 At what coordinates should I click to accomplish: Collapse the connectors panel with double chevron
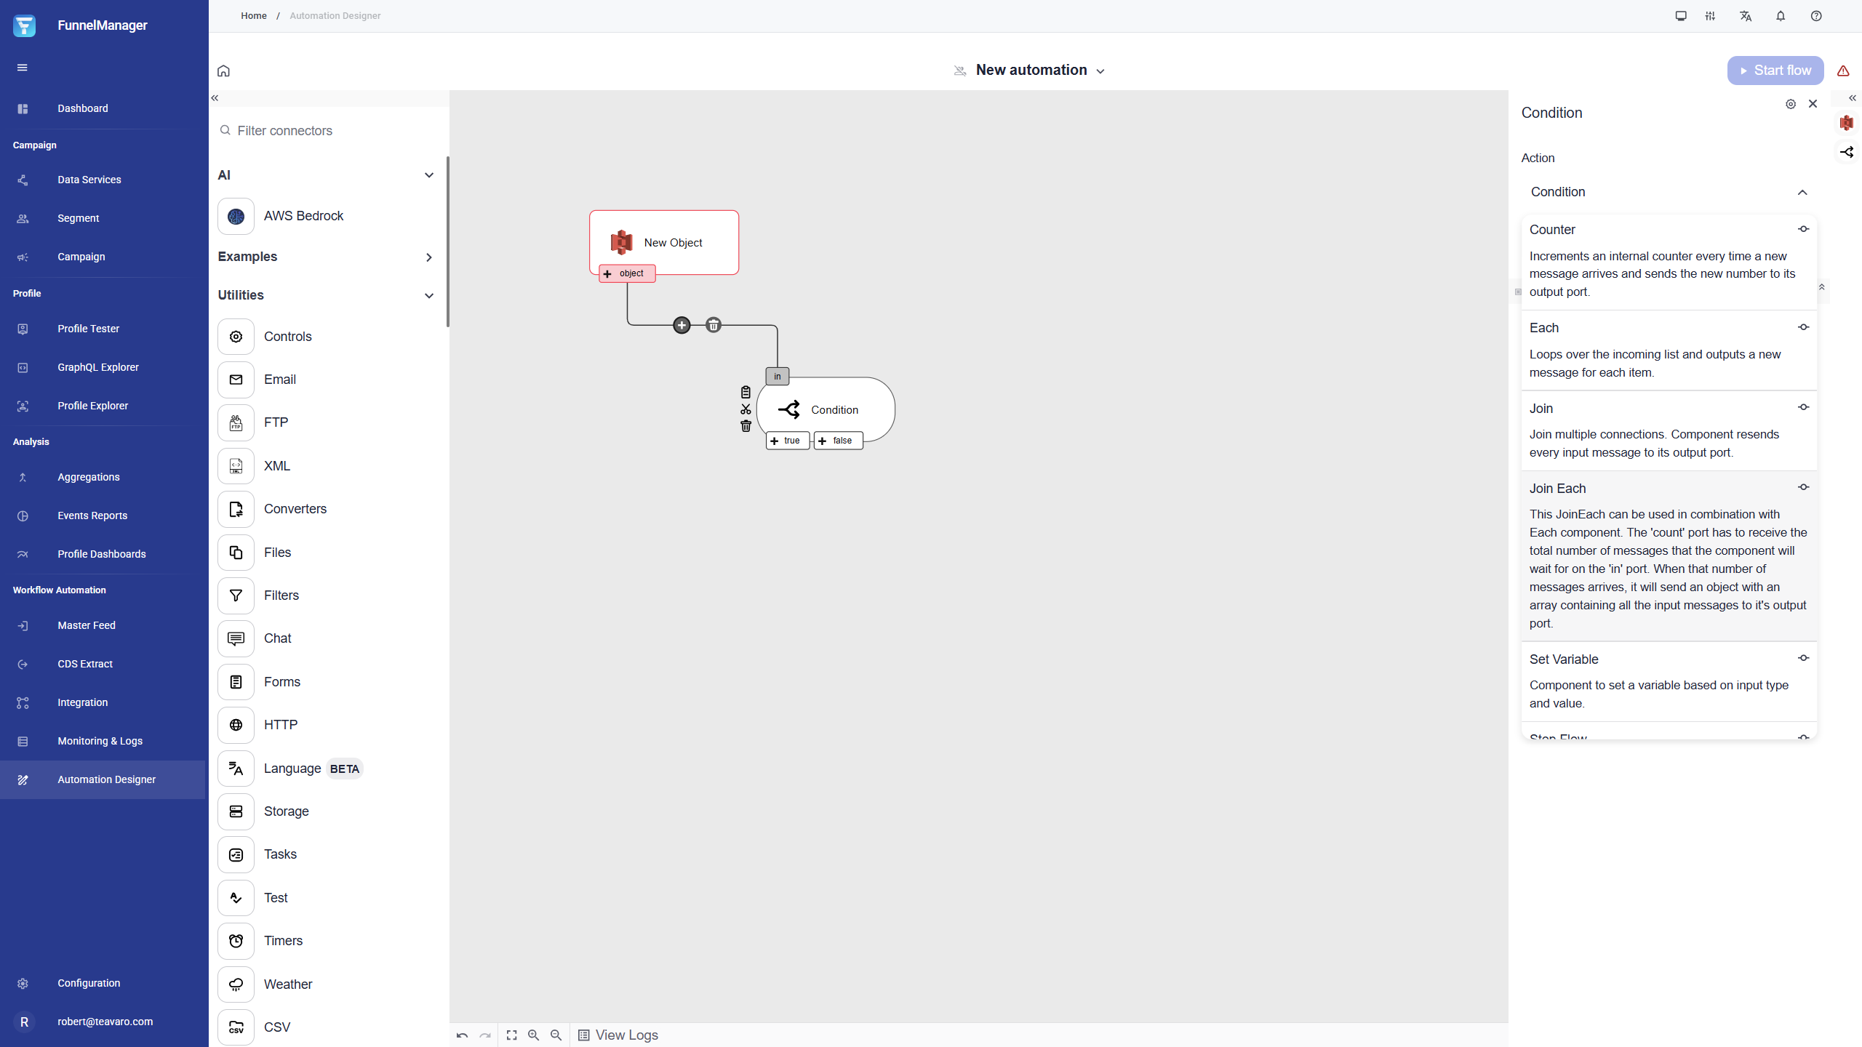215,98
